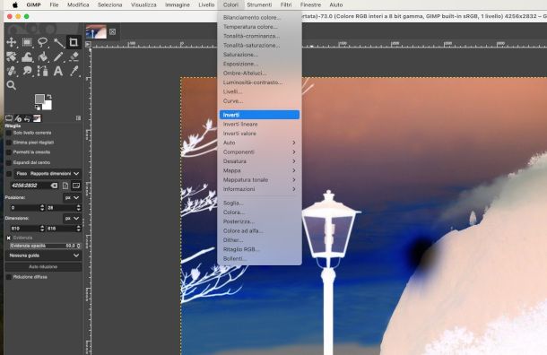Open the Undo History tab
547x355 pixels.
[28, 118]
